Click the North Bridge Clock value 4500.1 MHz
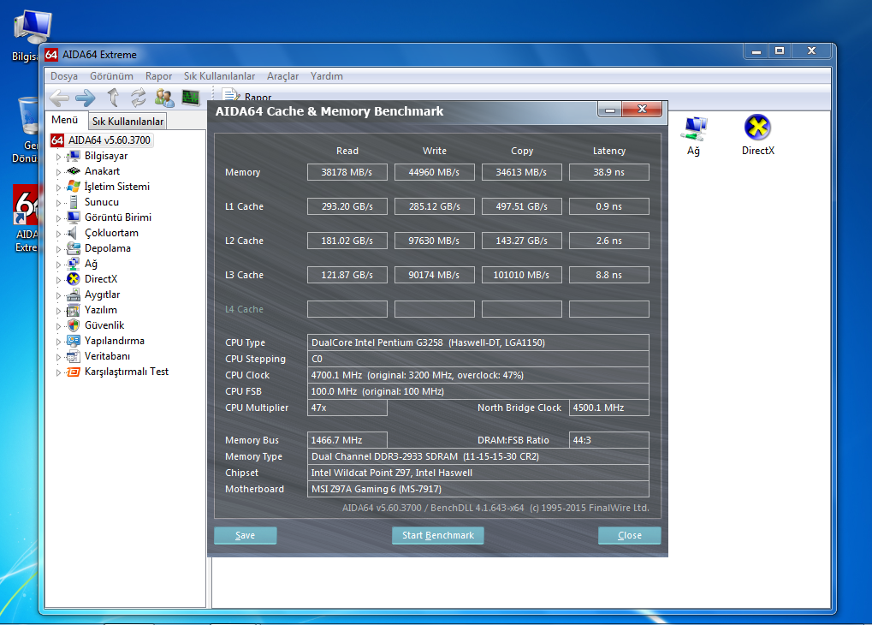This screenshot has width=872, height=625. point(609,408)
